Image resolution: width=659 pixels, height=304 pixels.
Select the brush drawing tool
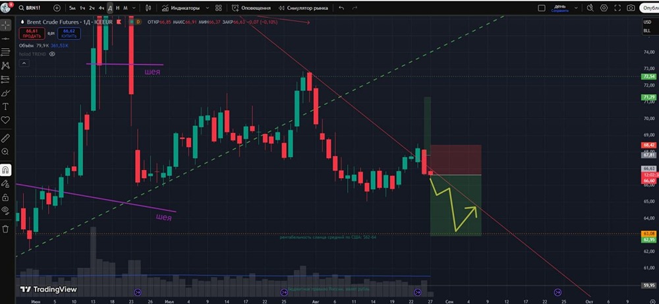tap(5, 92)
